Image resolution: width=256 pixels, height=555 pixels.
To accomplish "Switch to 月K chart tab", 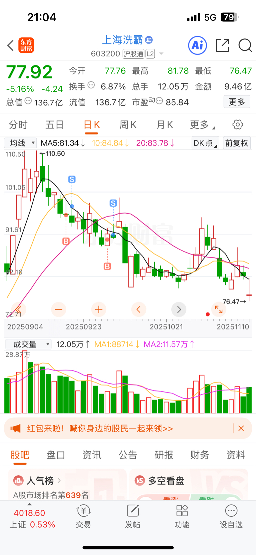I will pyautogui.click(x=165, y=125).
